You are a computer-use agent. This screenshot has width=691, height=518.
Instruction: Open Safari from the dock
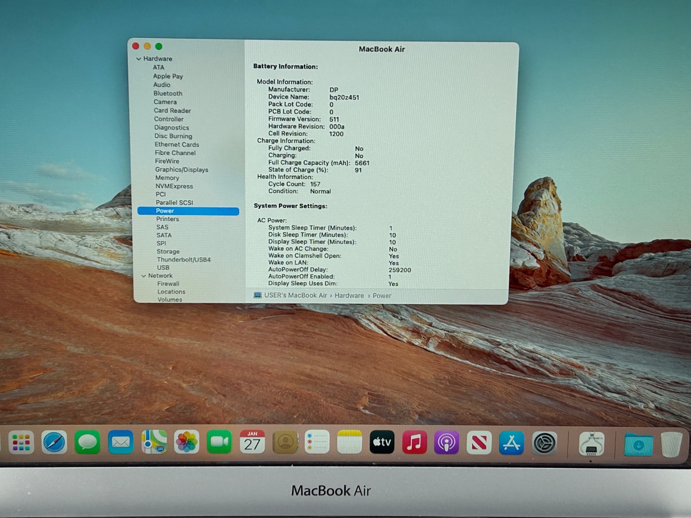pyautogui.click(x=54, y=442)
